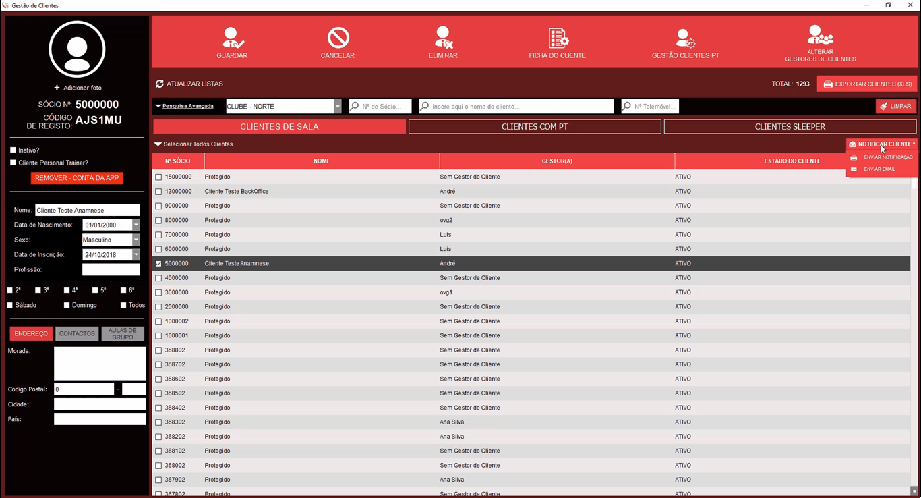Image resolution: width=921 pixels, height=498 pixels.
Task: Check the 2ª weekday checkbox
Action: click(9, 290)
